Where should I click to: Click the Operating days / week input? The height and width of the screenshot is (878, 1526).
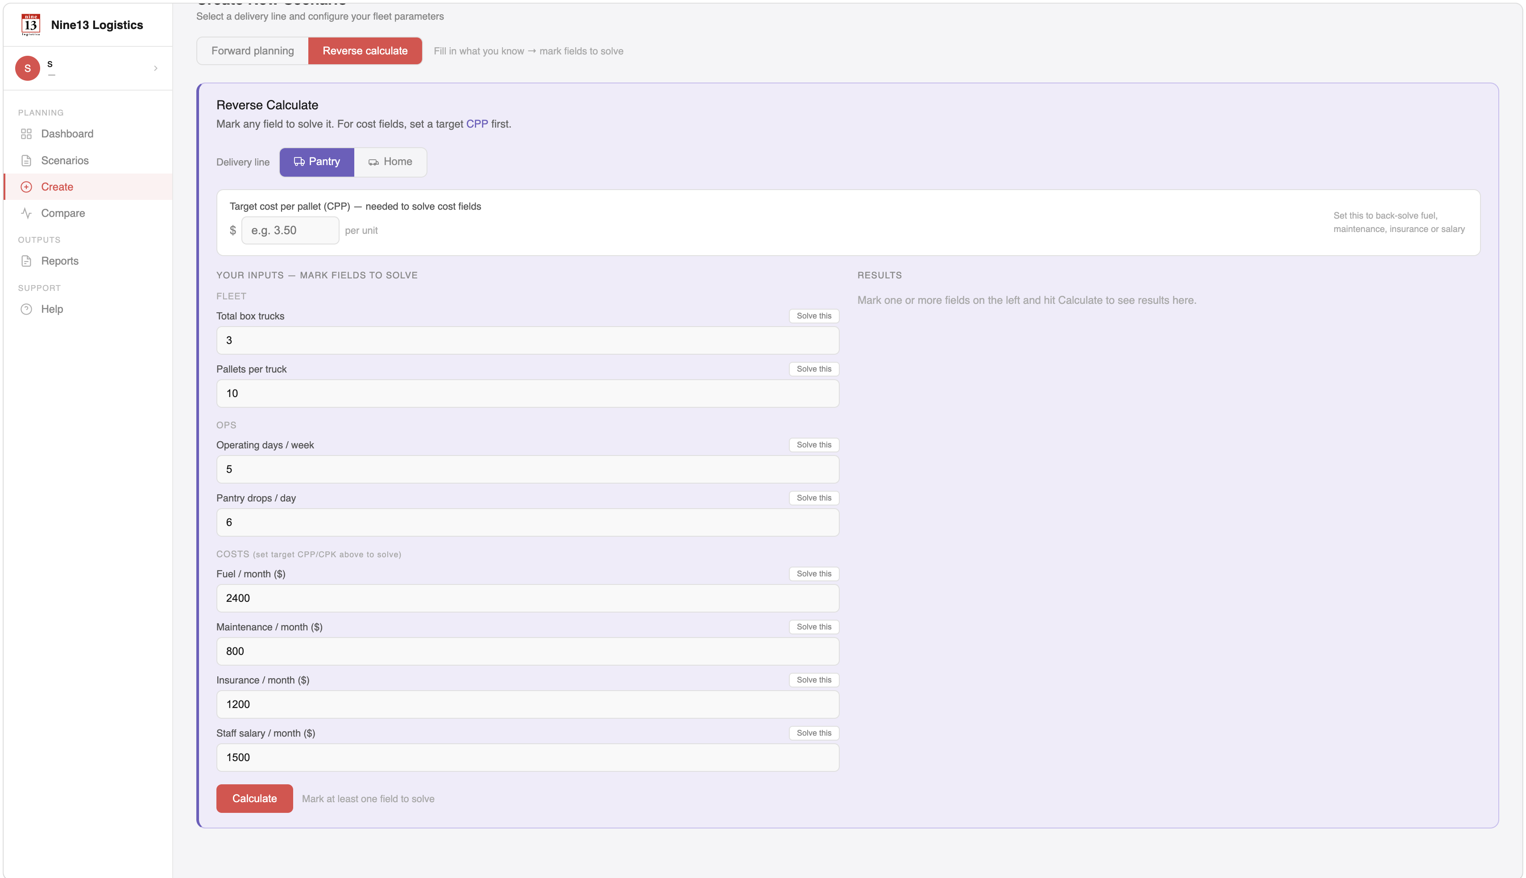[x=527, y=469]
